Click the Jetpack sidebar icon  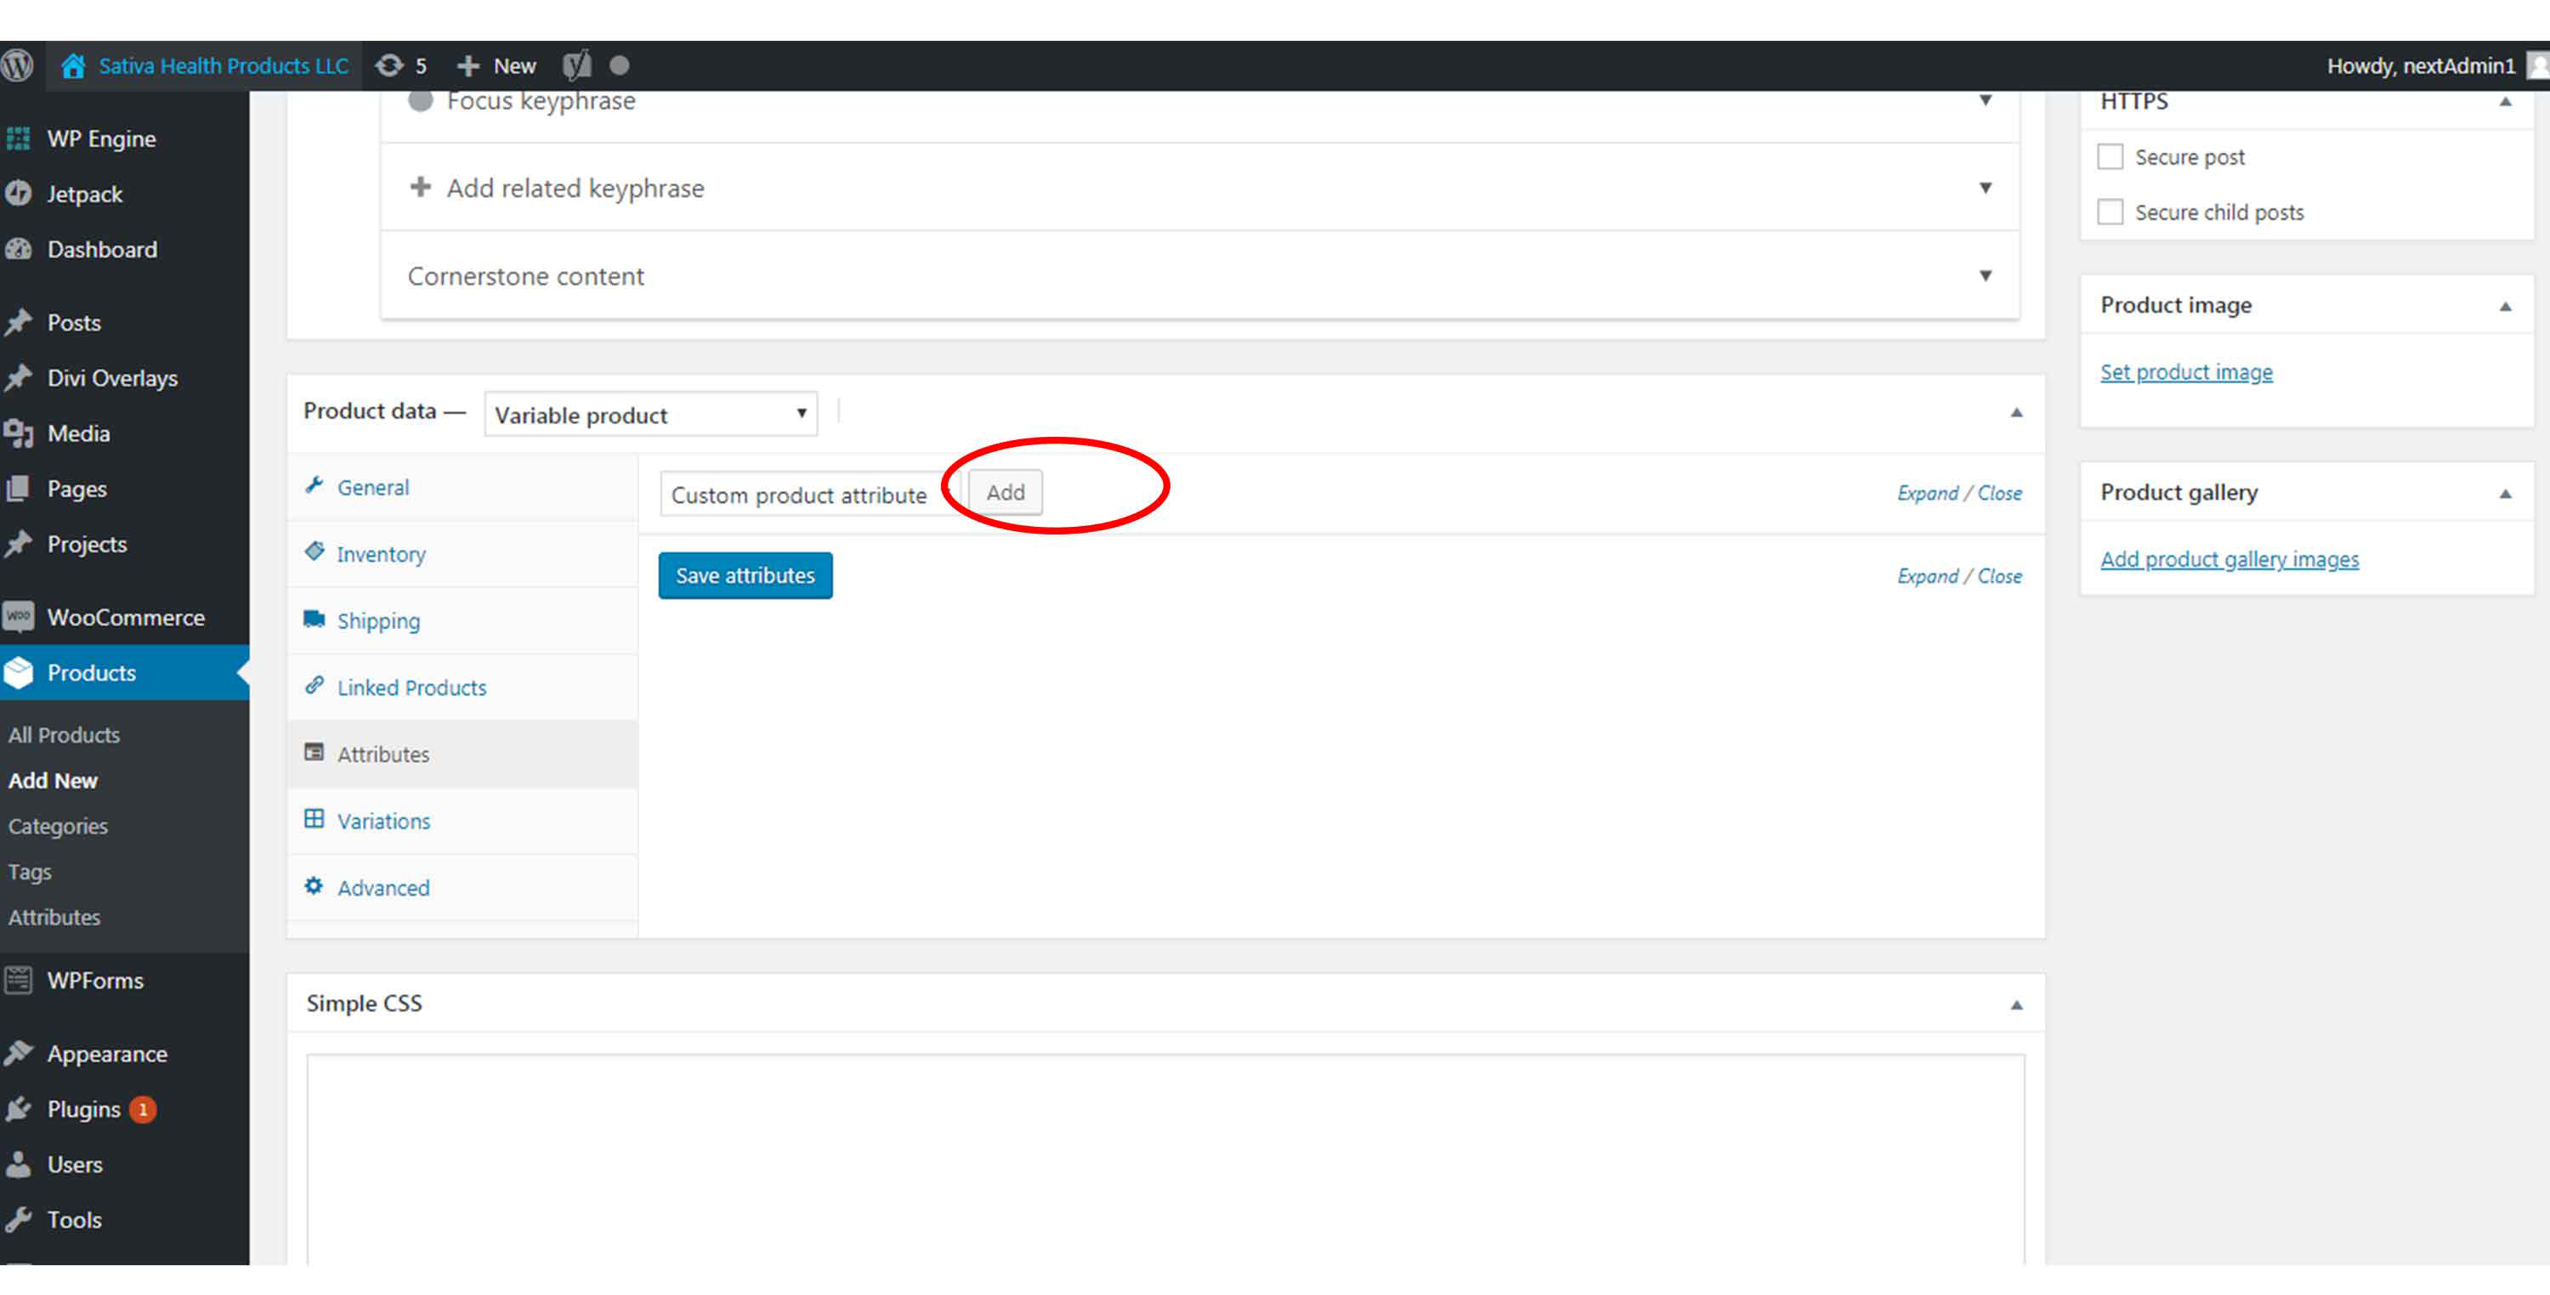coord(18,194)
